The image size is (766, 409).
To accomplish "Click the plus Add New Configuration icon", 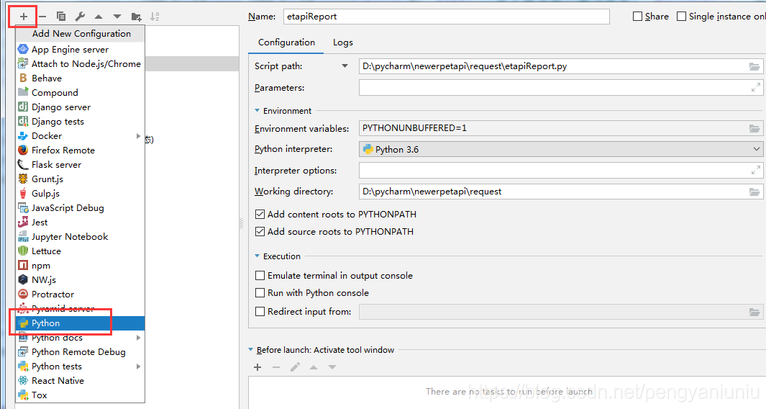I will (24, 16).
